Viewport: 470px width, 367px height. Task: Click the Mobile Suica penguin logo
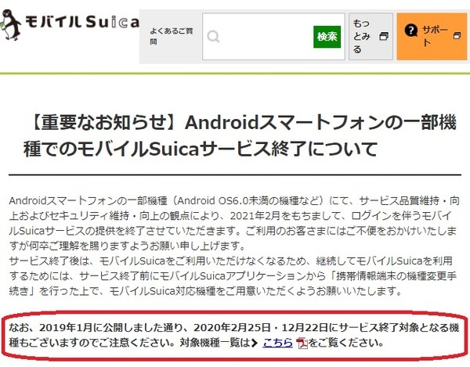(x=11, y=25)
